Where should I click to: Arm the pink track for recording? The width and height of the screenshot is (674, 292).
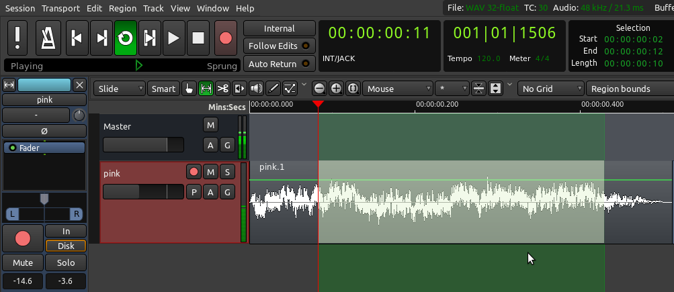pyautogui.click(x=194, y=173)
